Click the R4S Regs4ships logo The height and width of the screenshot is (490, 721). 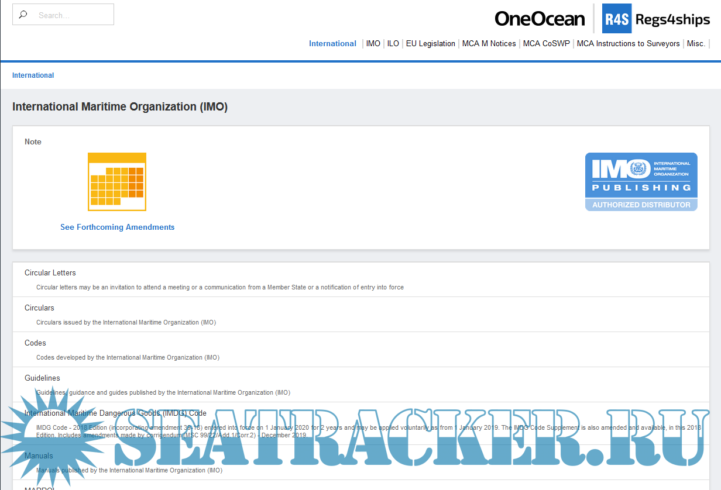(x=656, y=19)
